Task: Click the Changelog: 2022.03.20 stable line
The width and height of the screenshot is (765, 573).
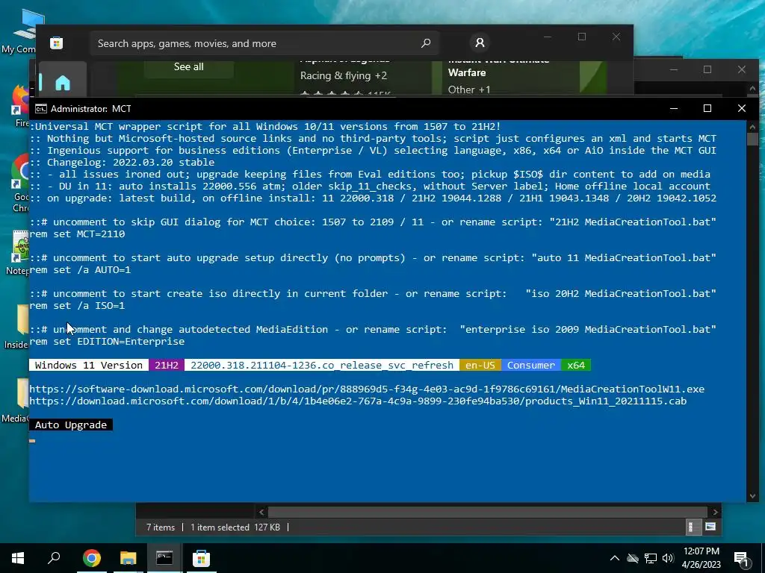Action: [122, 162]
